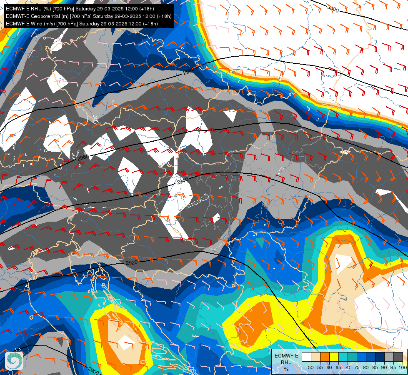Click the legend tick value 80
This screenshot has height=375, width=408.
coord(366,367)
